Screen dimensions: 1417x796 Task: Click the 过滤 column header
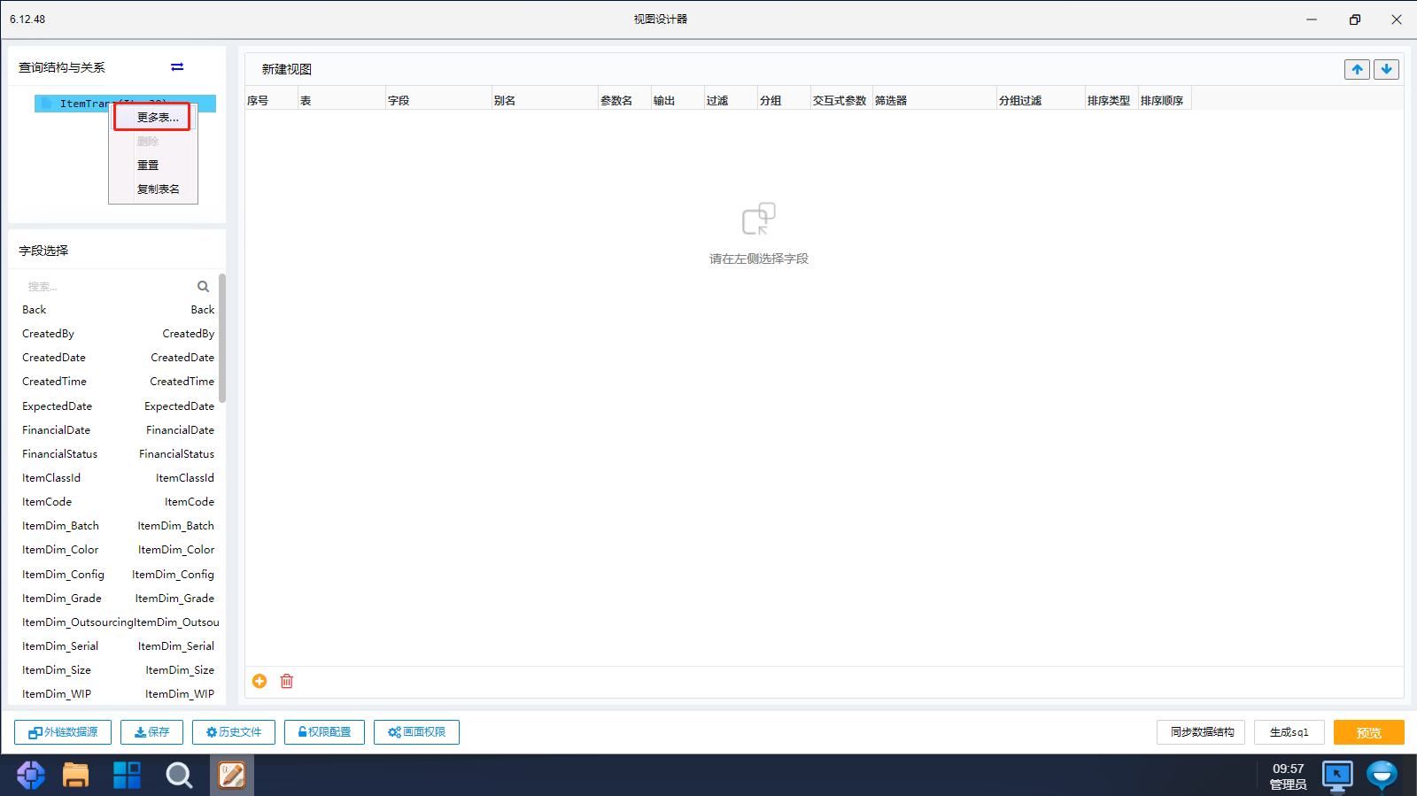pyautogui.click(x=731, y=100)
